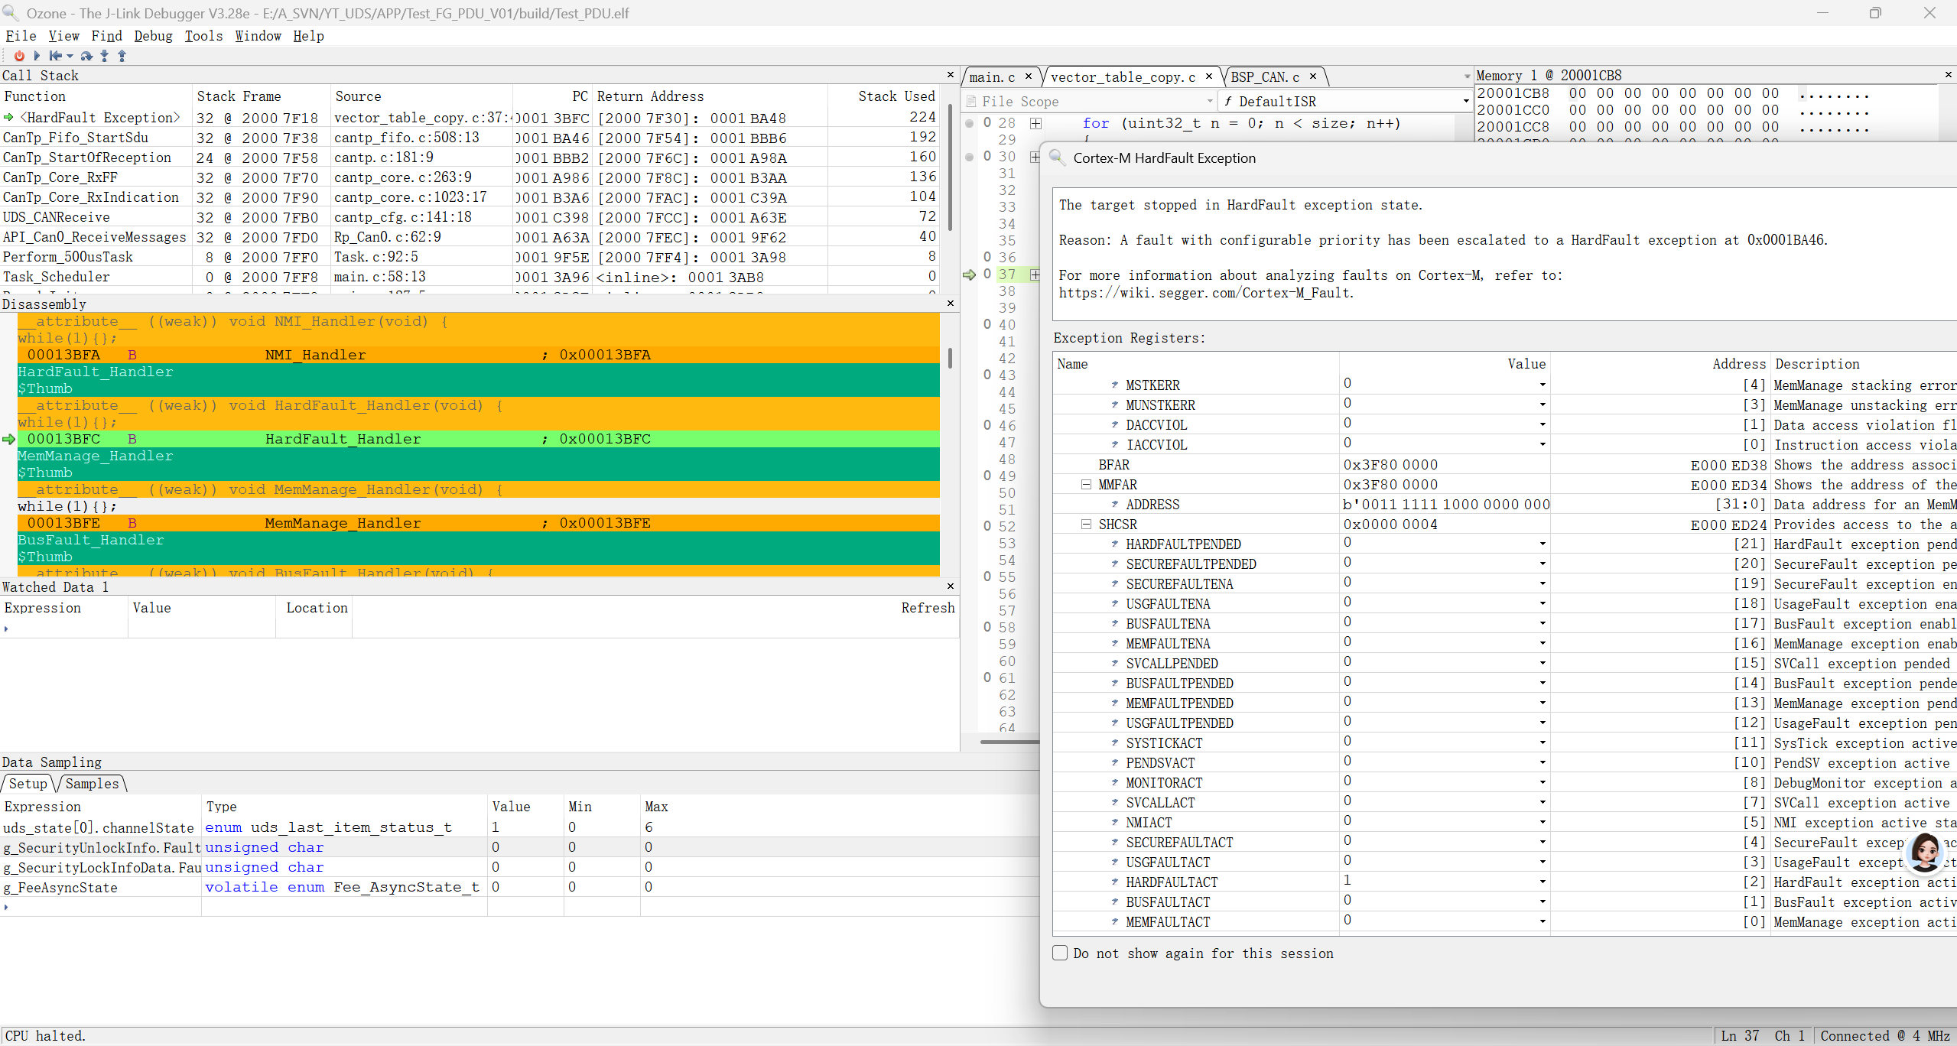1957x1046 pixels.
Task: Resume program execution with the play icon
Action: (x=36, y=56)
